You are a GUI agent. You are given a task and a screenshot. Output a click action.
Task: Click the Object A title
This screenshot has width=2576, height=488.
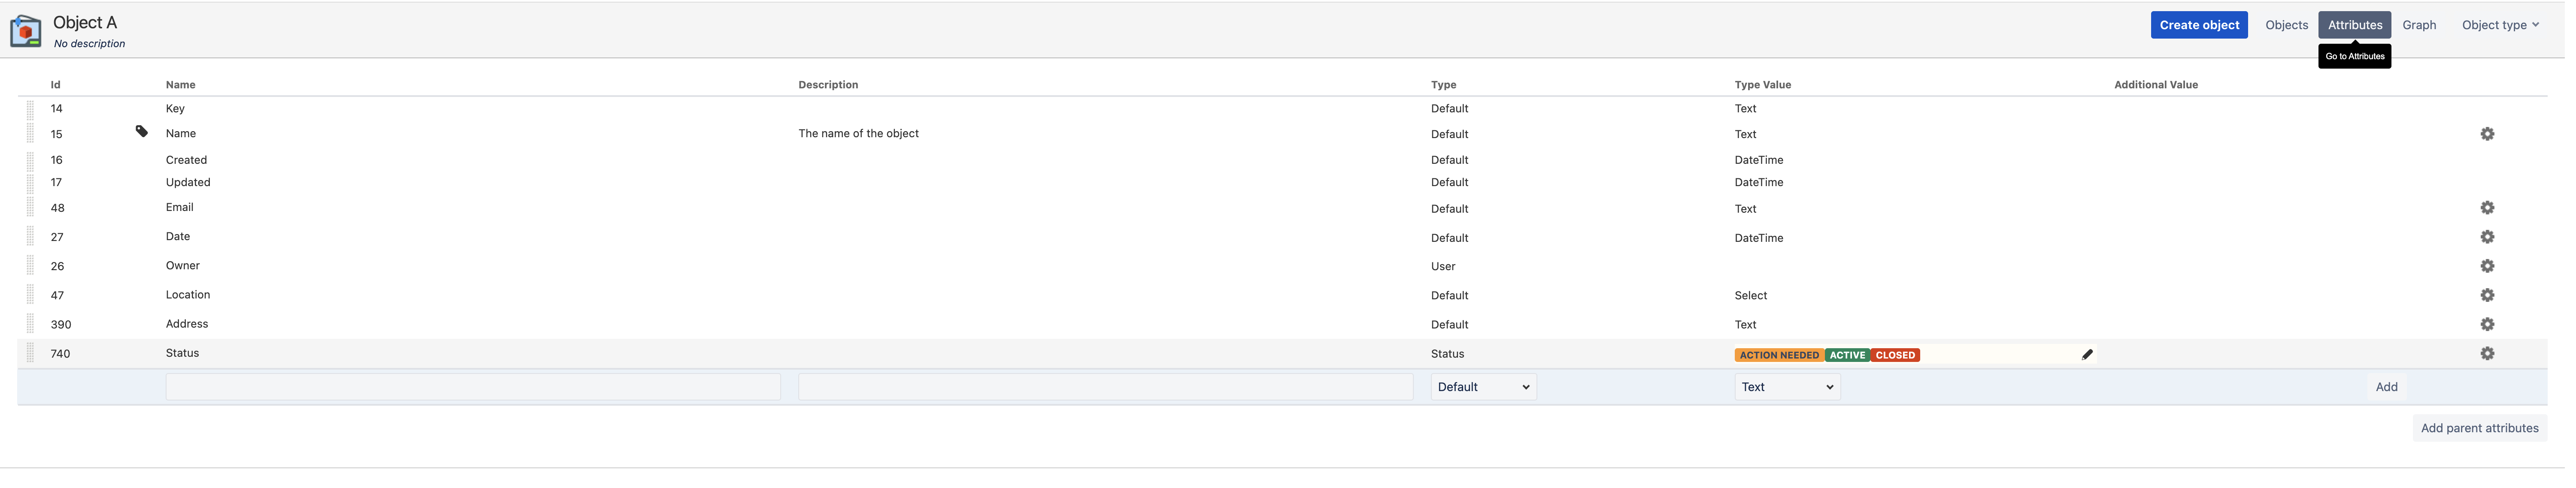pyautogui.click(x=85, y=23)
